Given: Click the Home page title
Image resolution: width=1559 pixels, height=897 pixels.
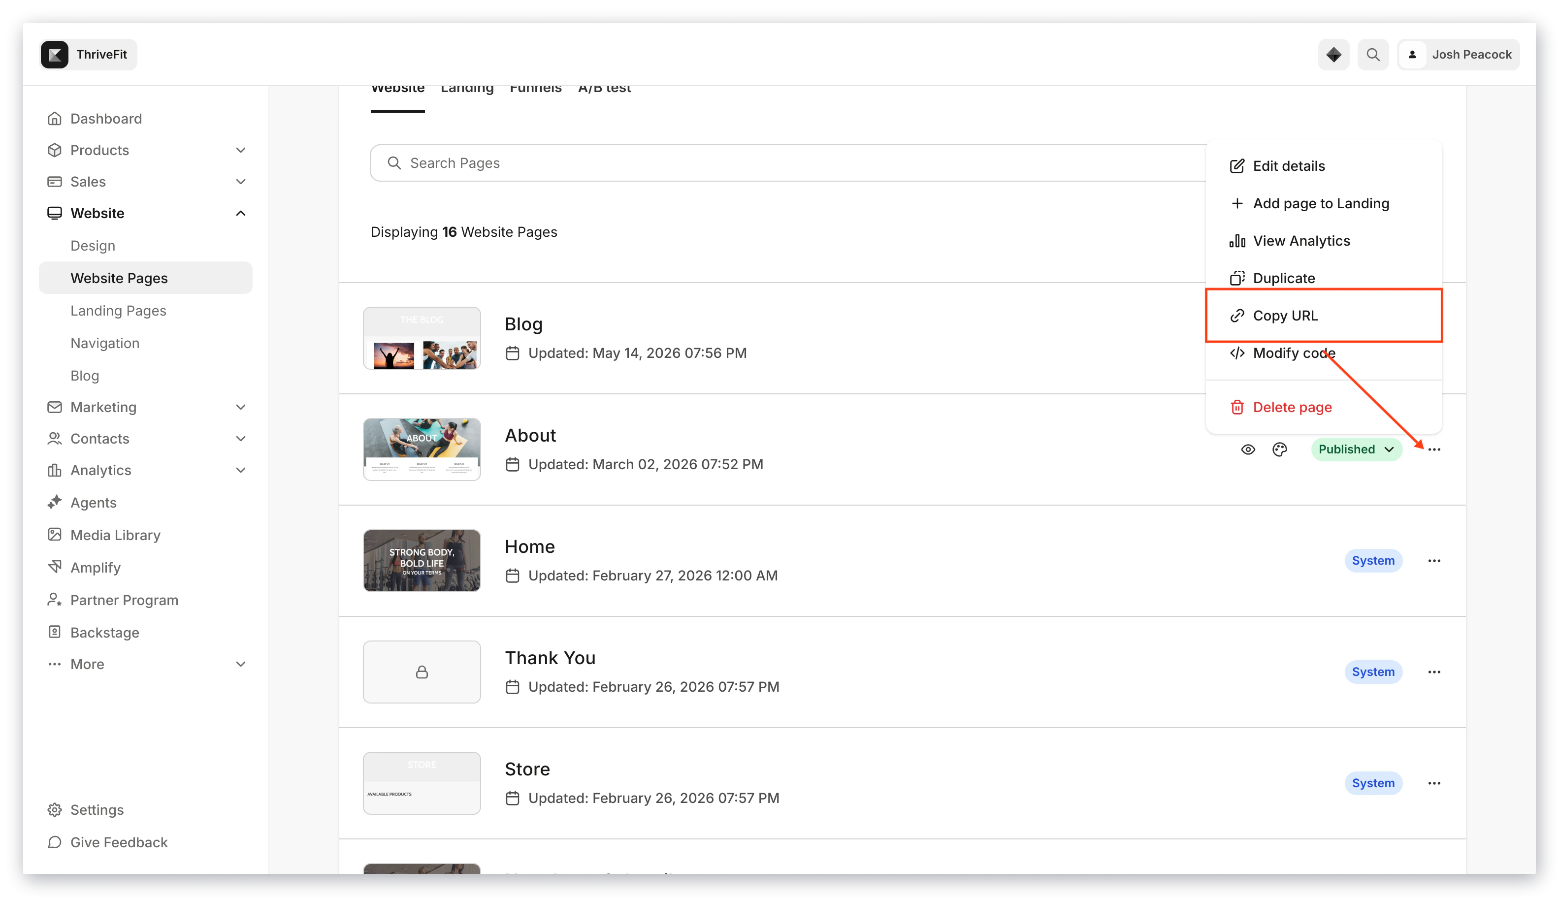Looking at the screenshot, I should tap(529, 546).
